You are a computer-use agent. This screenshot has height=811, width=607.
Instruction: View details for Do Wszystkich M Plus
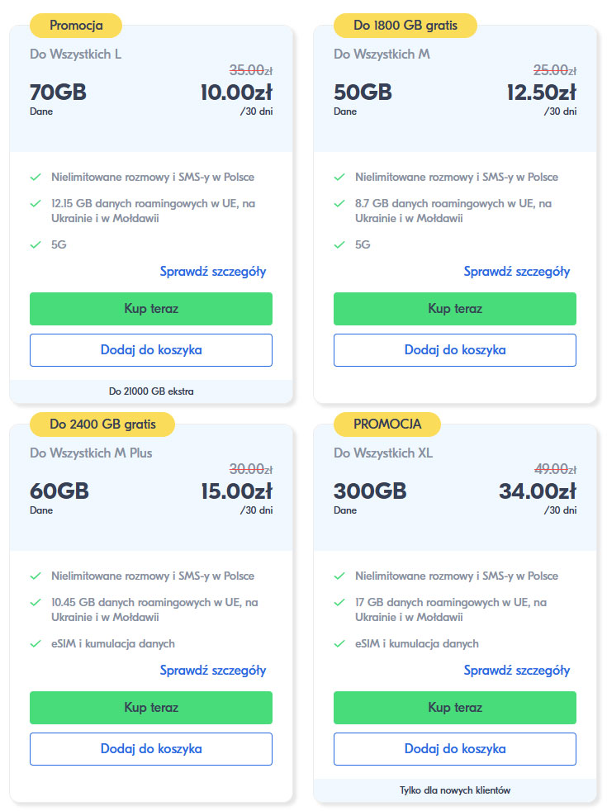click(x=213, y=671)
